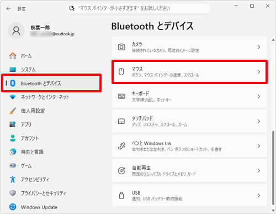Click the プライバシー shield icon

click(x=13, y=193)
